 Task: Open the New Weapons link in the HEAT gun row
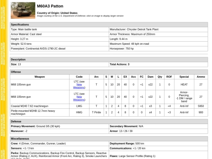pyautogui.click(x=79, y=86)
